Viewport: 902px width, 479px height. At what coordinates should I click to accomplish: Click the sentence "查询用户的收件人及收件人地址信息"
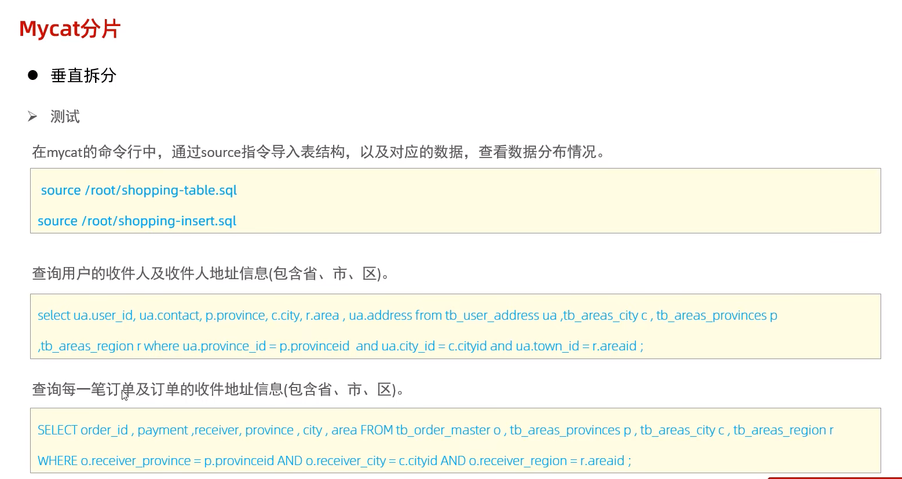211,273
